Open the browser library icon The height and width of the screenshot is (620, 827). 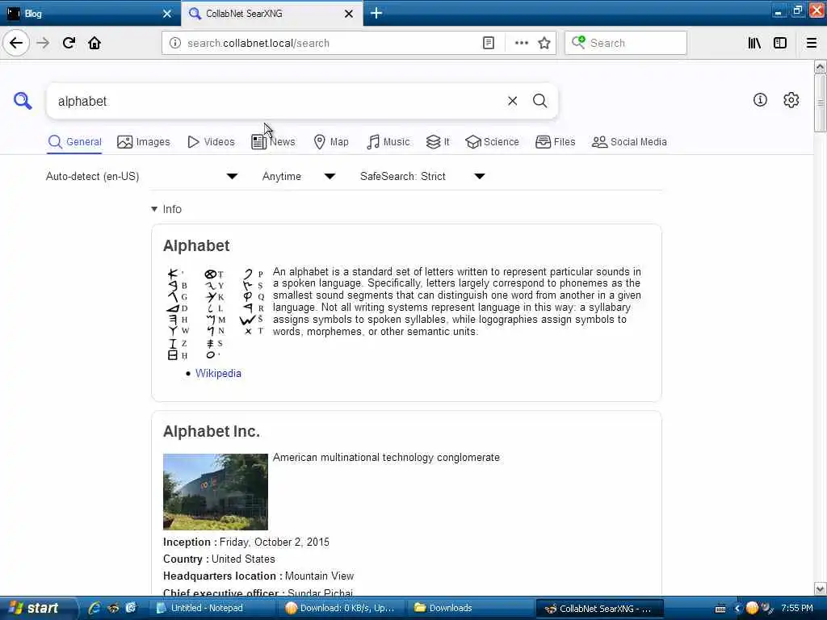(754, 43)
